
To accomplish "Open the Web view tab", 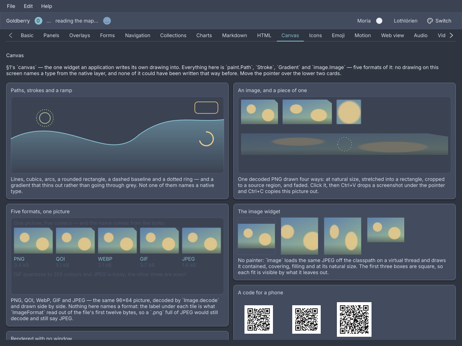I will (x=392, y=35).
